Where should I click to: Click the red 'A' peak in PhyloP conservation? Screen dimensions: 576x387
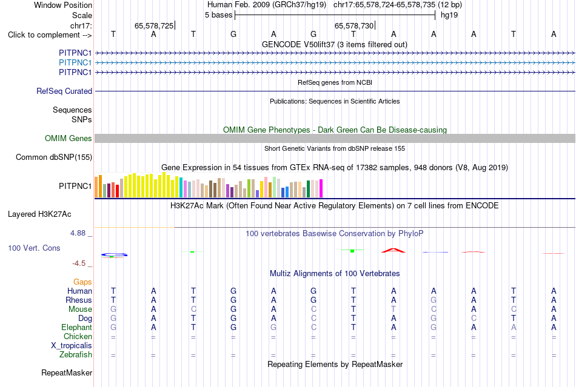coord(393,250)
